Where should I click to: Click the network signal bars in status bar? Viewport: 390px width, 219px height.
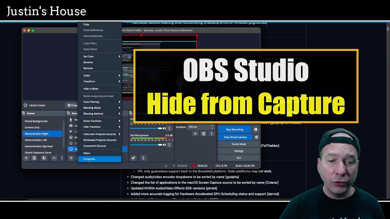(165, 166)
